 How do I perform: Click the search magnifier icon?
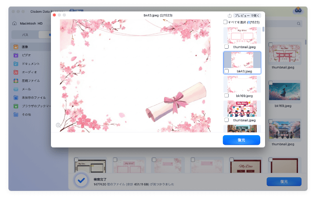pos(299,24)
